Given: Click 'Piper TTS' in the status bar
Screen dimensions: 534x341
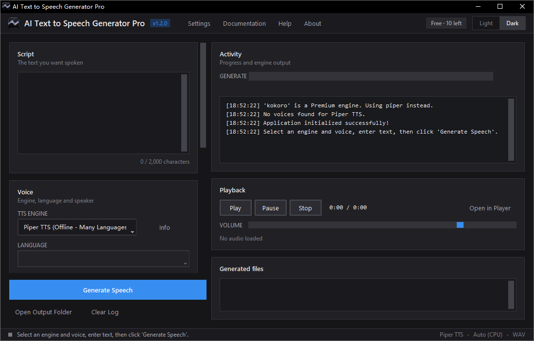Looking at the screenshot, I should [451, 335].
